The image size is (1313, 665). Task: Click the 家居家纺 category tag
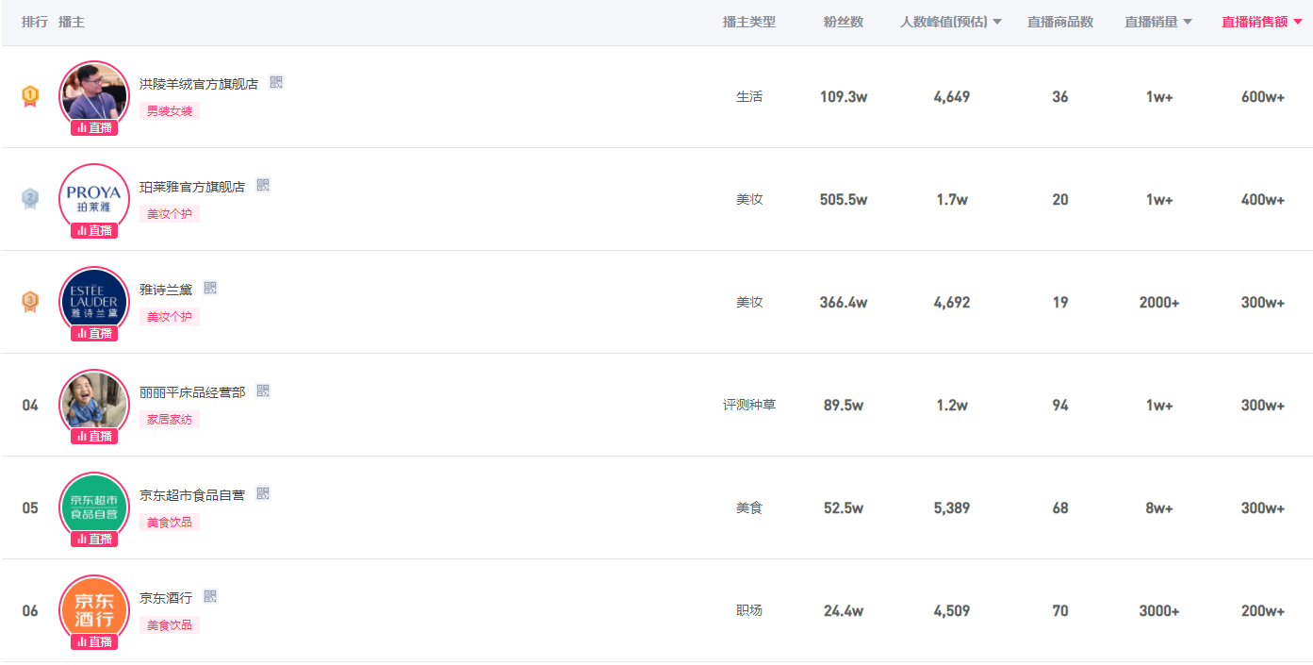[170, 420]
